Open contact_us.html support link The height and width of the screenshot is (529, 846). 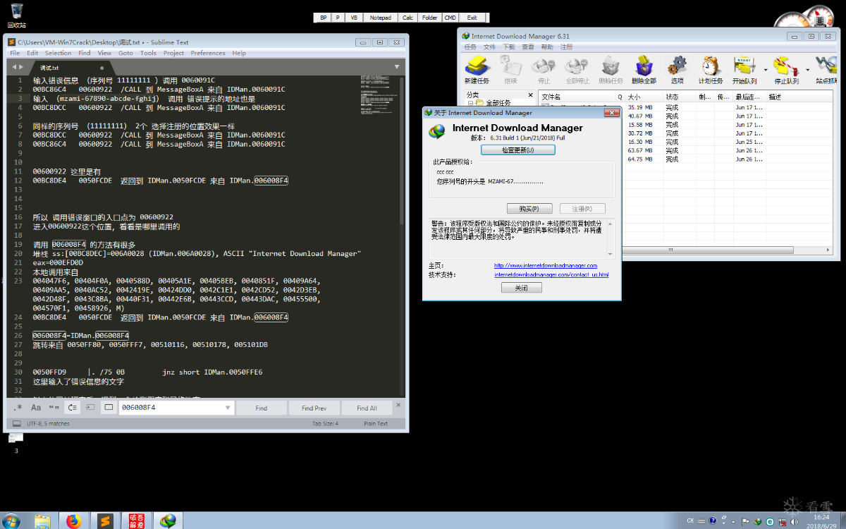point(551,274)
